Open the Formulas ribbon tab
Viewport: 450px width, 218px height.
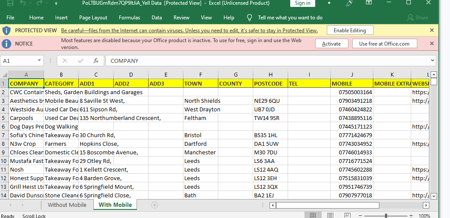129,18
